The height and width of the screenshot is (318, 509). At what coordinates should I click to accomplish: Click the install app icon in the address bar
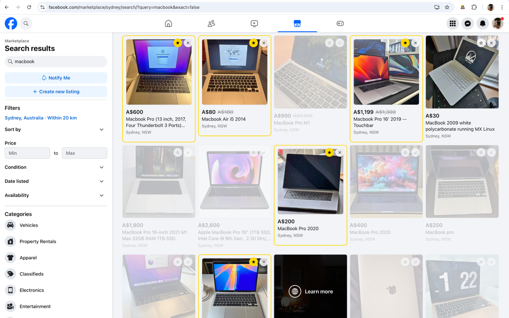(437, 7)
